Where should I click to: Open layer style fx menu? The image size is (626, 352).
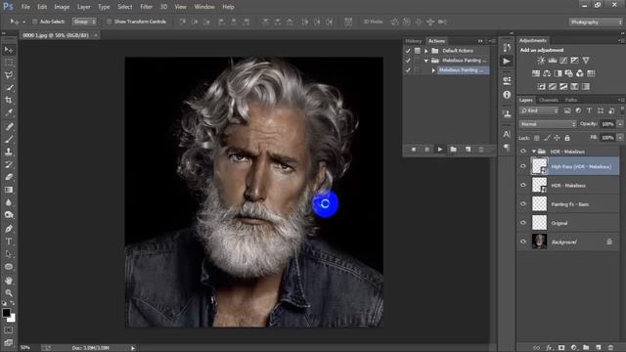coord(549,348)
